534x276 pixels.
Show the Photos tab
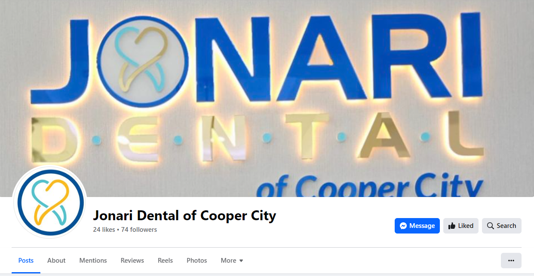[197, 261]
